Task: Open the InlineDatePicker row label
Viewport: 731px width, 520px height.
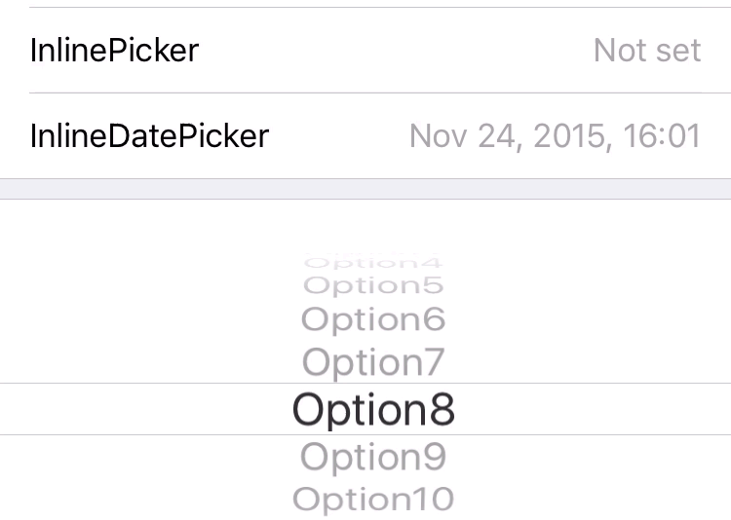Action: click(x=149, y=135)
